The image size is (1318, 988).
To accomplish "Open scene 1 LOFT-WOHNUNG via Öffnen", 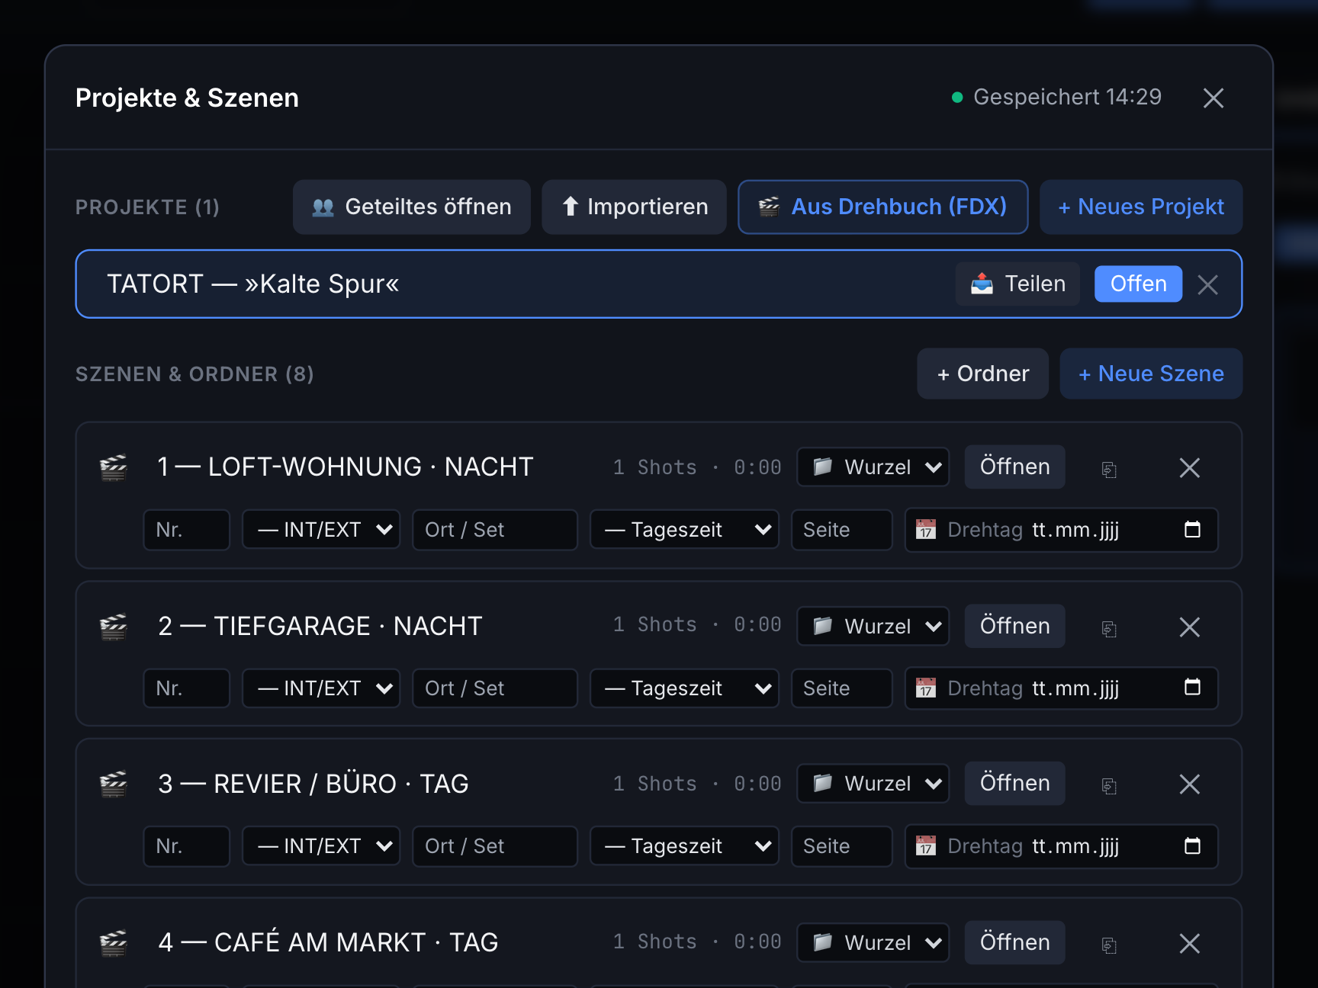I will (x=1015, y=467).
